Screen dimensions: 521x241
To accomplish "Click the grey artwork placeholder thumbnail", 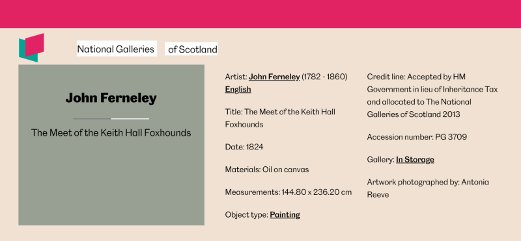I will pyautogui.click(x=111, y=146).
